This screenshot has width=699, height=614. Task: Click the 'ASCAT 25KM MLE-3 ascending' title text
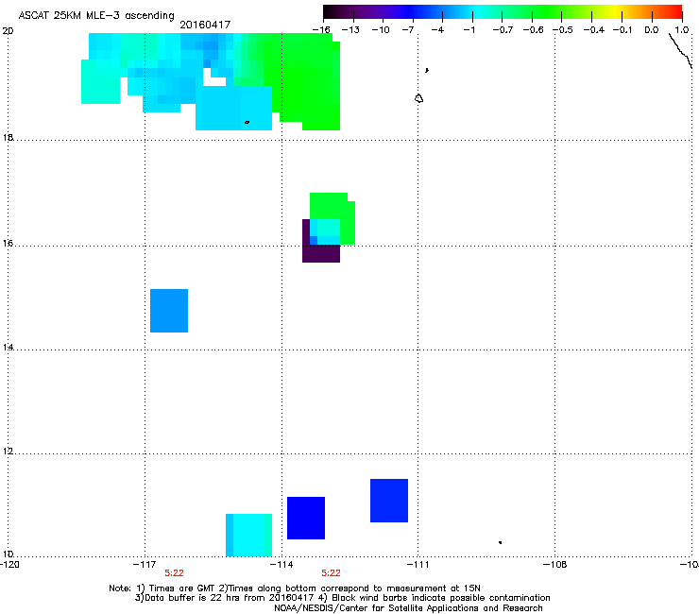point(96,15)
